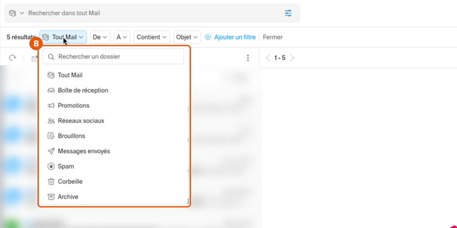This screenshot has height=228, width=457.
Task: Select Boîte de réception folder
Action: (x=113, y=90)
